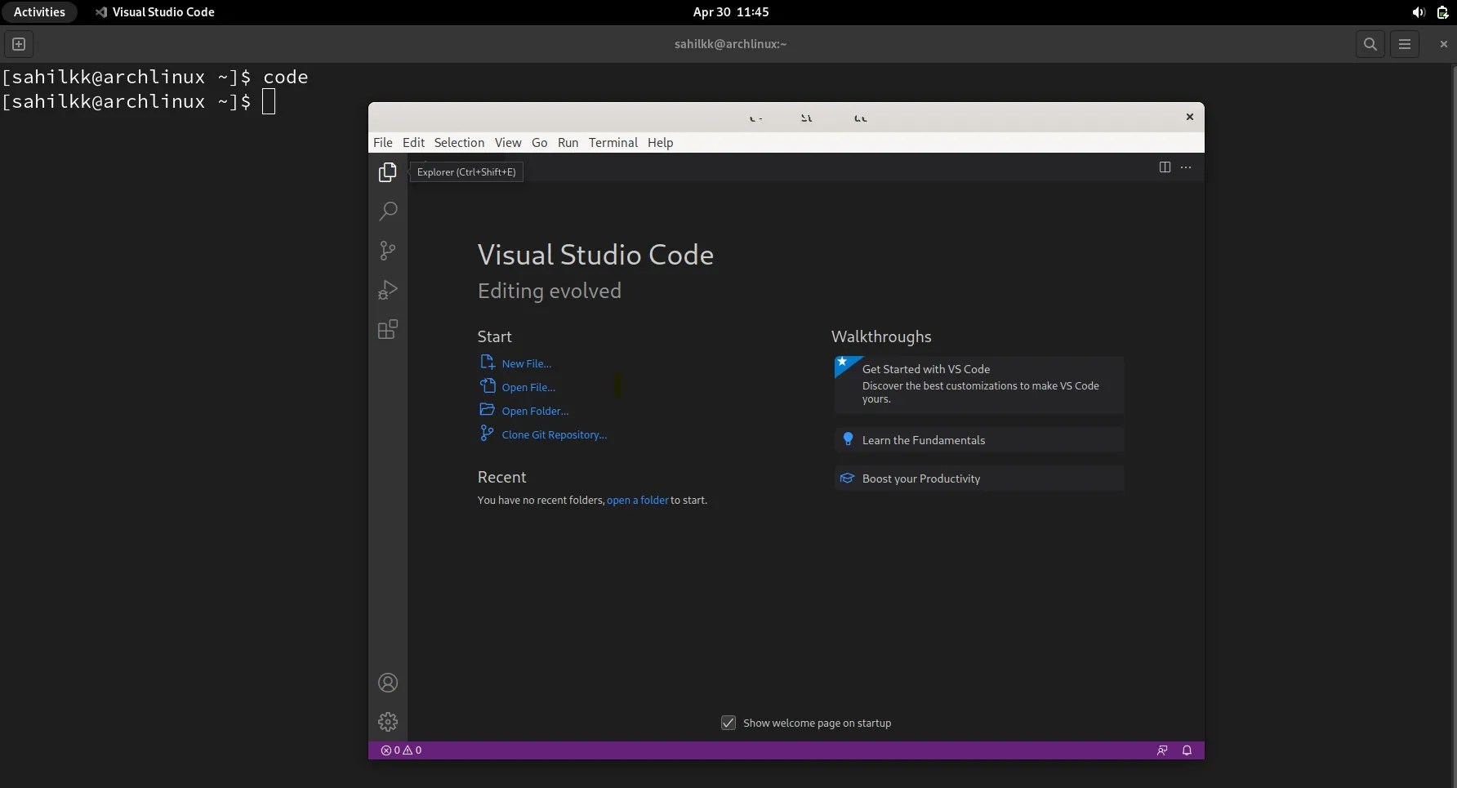Click the errors and warnings indicator

tap(400, 750)
